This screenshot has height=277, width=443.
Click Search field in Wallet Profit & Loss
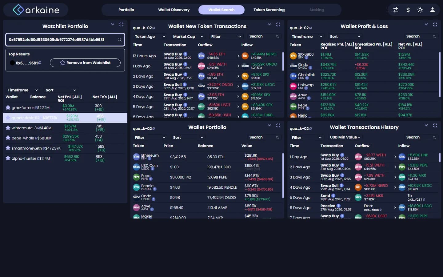421,37
